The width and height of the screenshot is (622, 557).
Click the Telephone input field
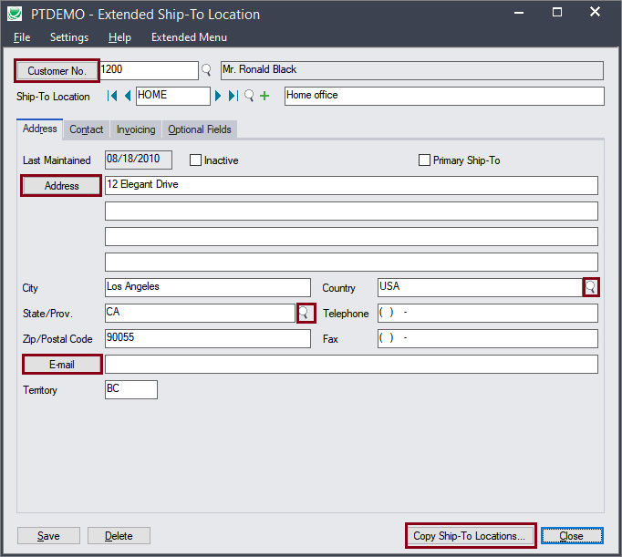(487, 313)
